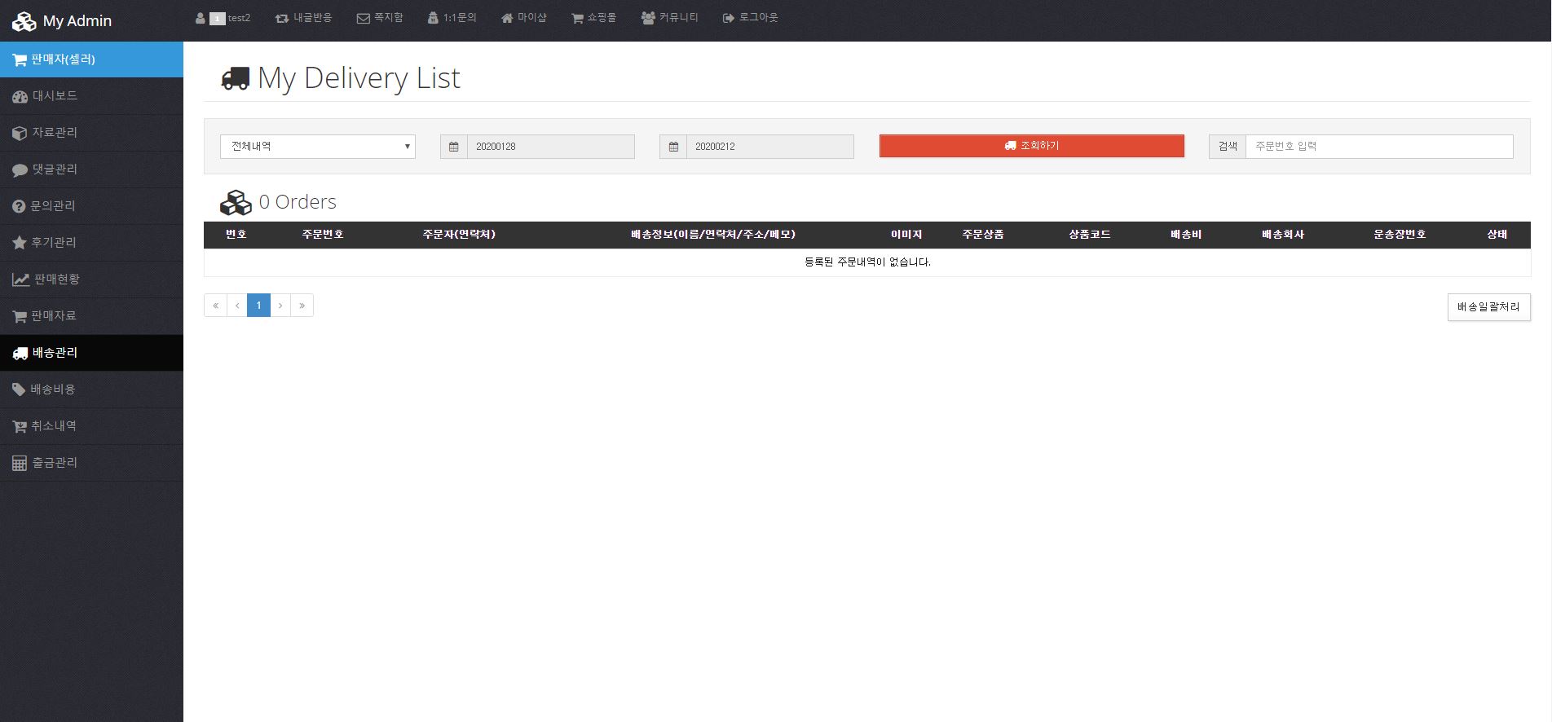The width and height of the screenshot is (1552, 722).
Task: Click the star icon for 후기관리
Action: [20, 243]
